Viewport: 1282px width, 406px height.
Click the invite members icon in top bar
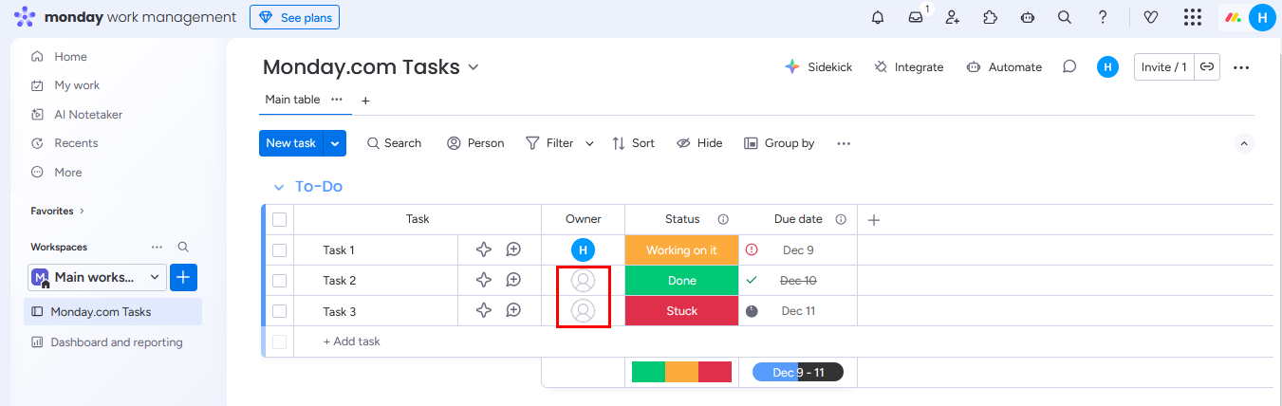[952, 17]
